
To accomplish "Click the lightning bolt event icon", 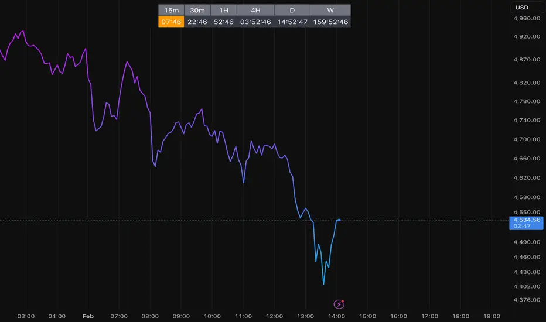I will [339, 304].
